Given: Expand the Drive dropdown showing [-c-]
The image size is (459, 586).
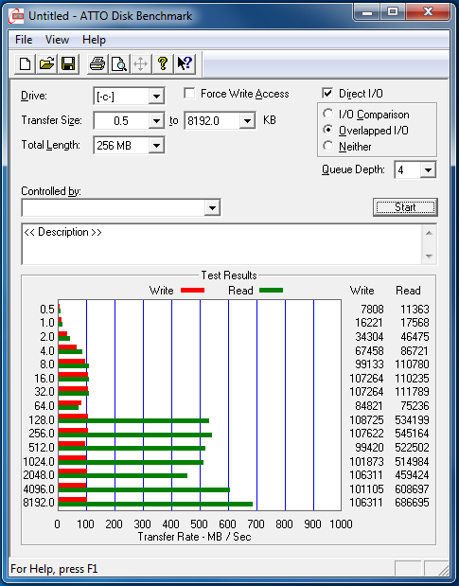Looking at the screenshot, I should pos(156,97).
